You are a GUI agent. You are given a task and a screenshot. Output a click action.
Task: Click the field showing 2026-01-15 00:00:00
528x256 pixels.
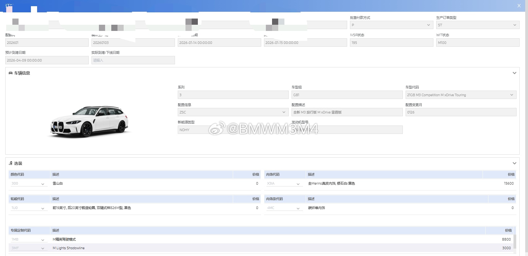coord(305,43)
